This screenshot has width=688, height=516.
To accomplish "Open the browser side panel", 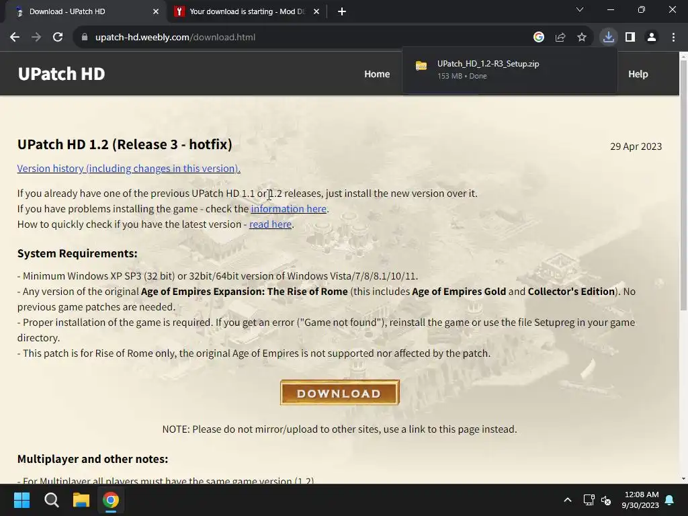I will (x=630, y=38).
